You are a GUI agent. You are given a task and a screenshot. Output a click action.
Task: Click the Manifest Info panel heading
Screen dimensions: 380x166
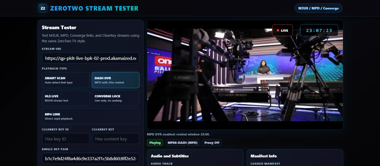264,156
